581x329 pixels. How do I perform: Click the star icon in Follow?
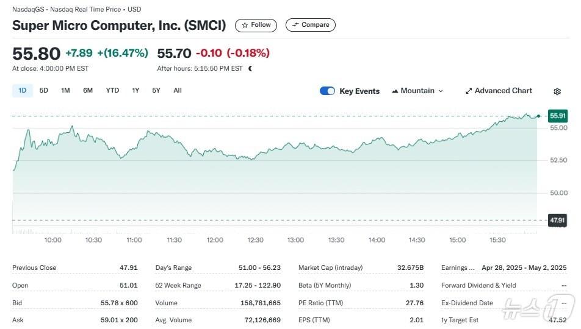click(x=245, y=25)
